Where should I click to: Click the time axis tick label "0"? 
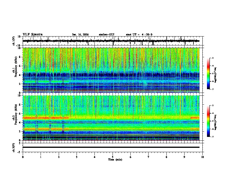pos(23,157)
